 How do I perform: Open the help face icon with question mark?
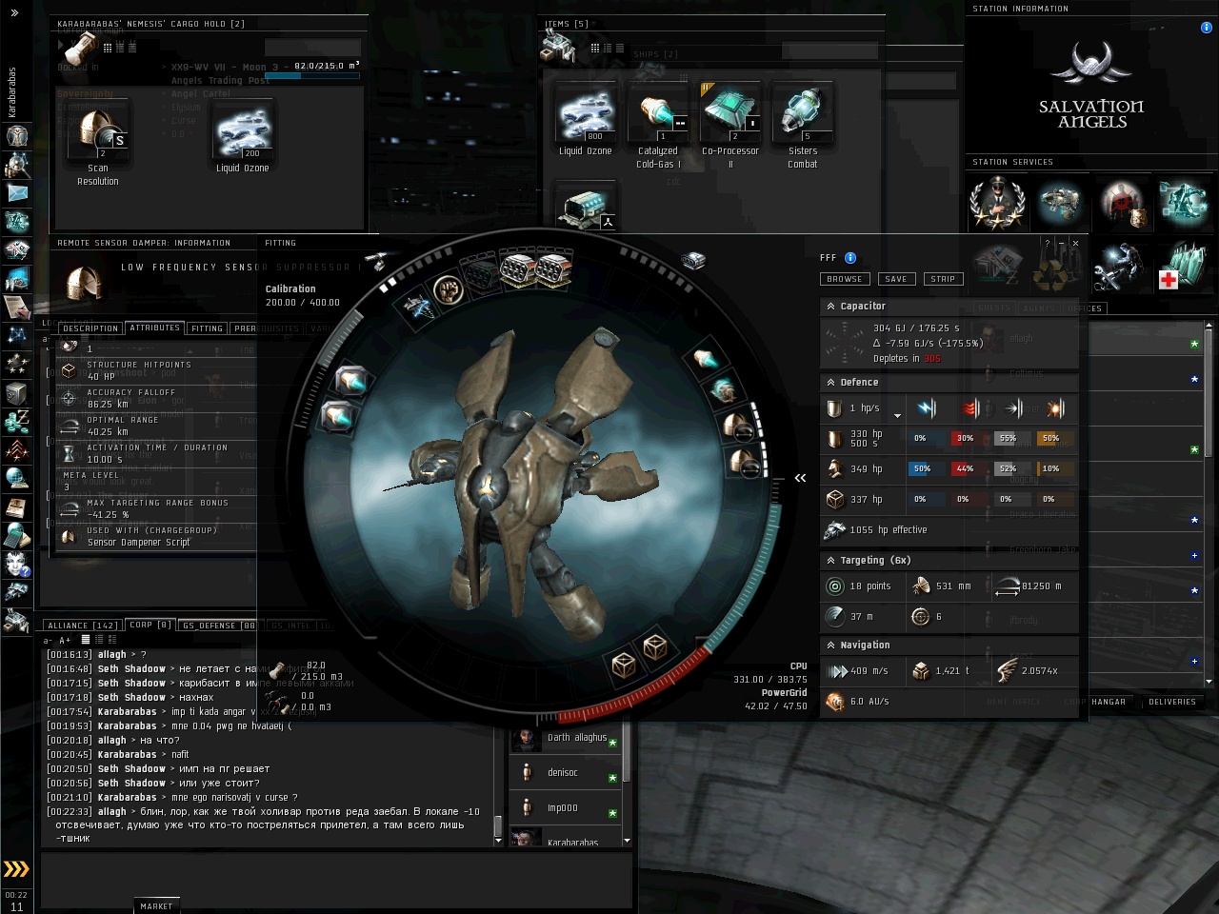click(x=17, y=564)
